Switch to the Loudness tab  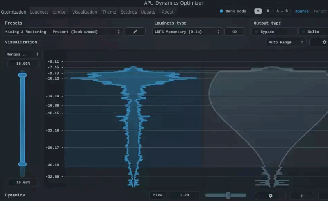tap(39, 12)
